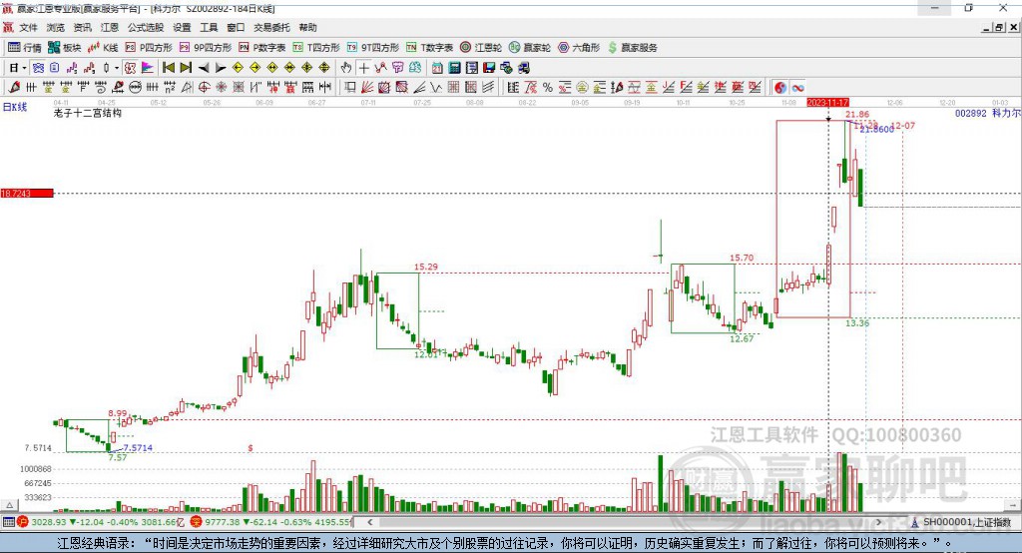Click the red 18.7243 price marker
Viewport: 1022px width, 553px height.
click(x=27, y=193)
